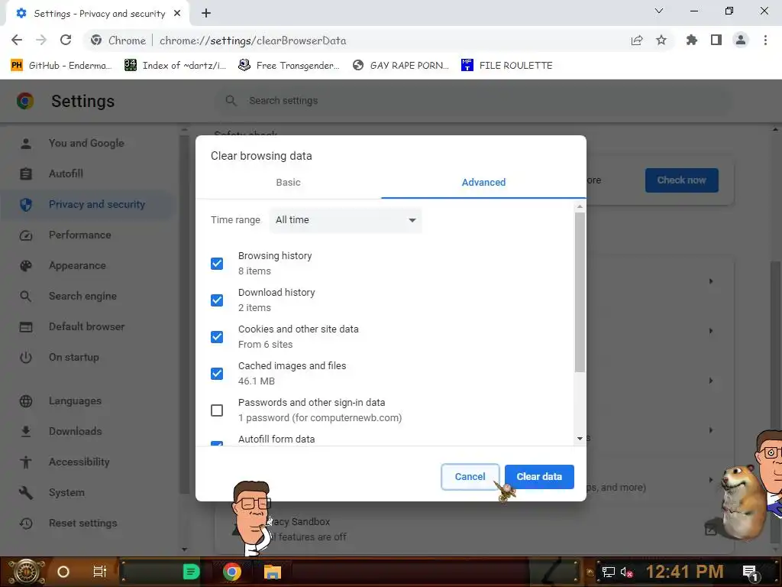782x587 pixels.
Task: Toggle the browser side panel icon
Action: point(716,40)
